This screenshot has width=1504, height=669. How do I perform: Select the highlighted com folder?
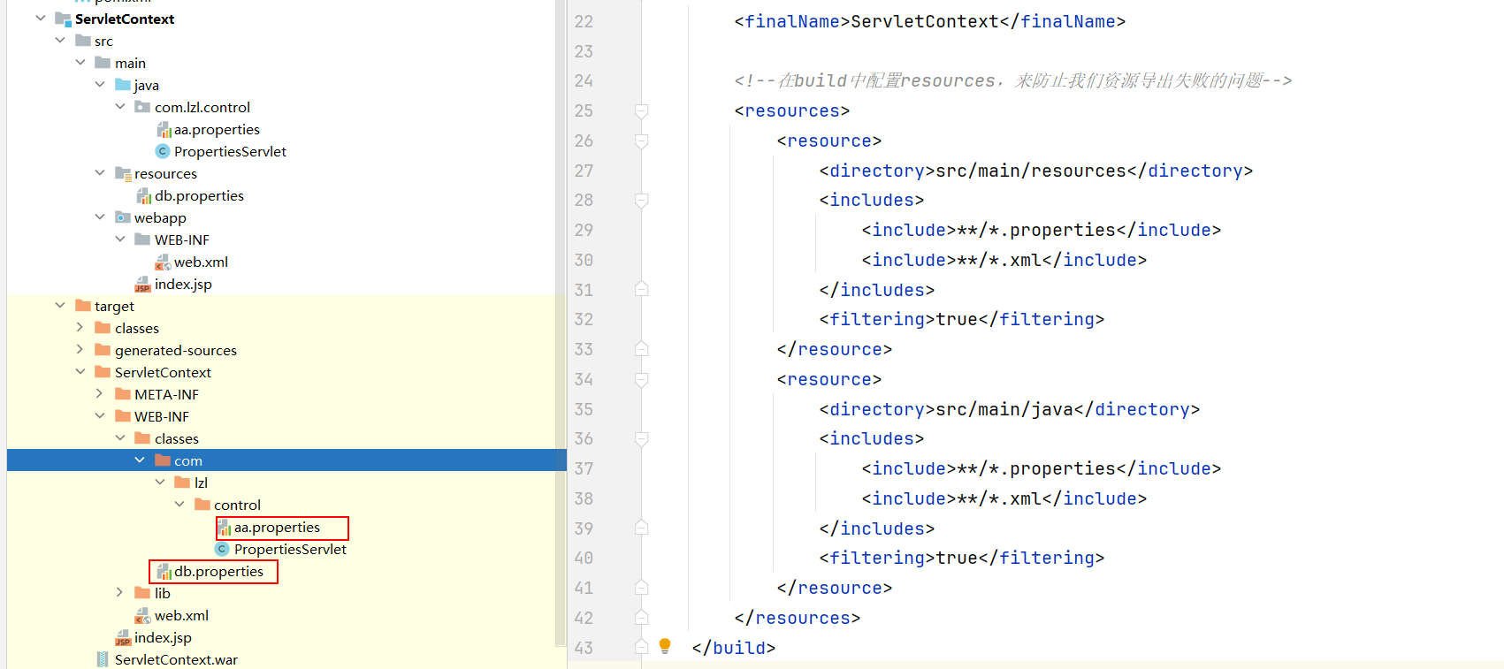tap(187, 460)
